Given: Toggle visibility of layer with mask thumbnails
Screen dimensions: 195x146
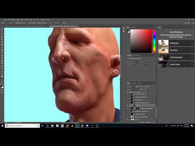Looking at the screenshot, I should point(128,108).
